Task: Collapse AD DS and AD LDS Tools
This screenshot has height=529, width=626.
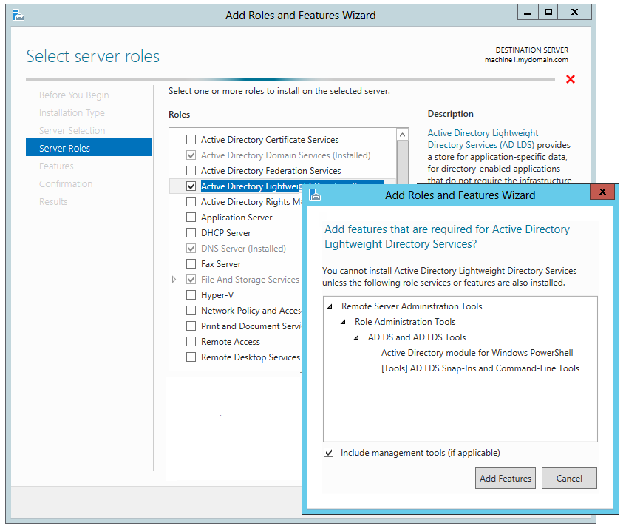Action: click(356, 337)
